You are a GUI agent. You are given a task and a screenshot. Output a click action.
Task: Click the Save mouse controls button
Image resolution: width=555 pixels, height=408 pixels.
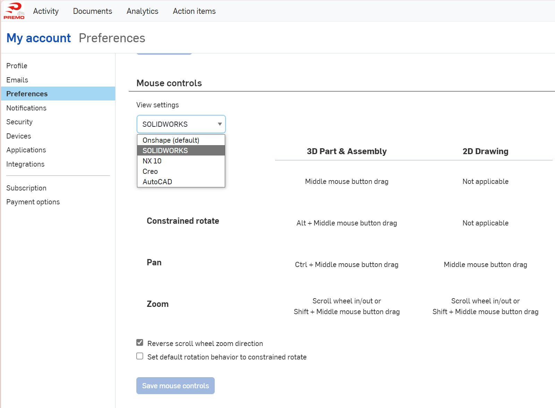pyautogui.click(x=175, y=385)
